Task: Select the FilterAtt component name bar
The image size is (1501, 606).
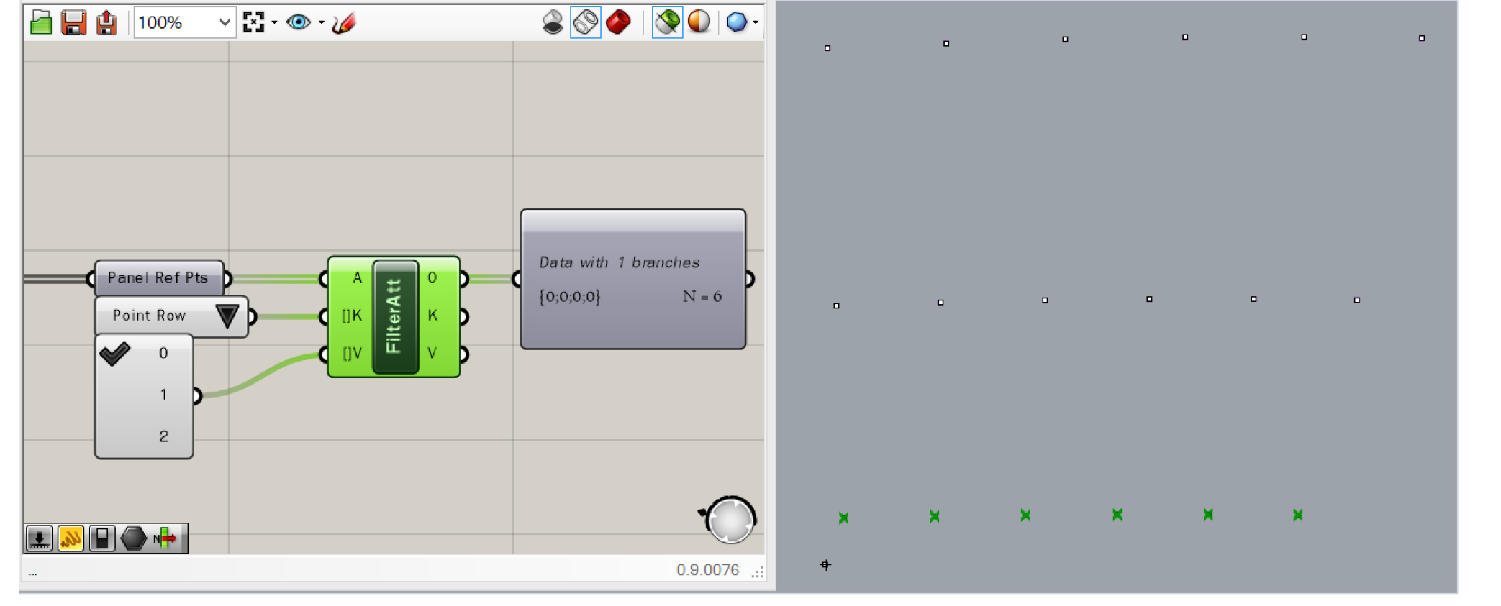Action: [x=395, y=316]
